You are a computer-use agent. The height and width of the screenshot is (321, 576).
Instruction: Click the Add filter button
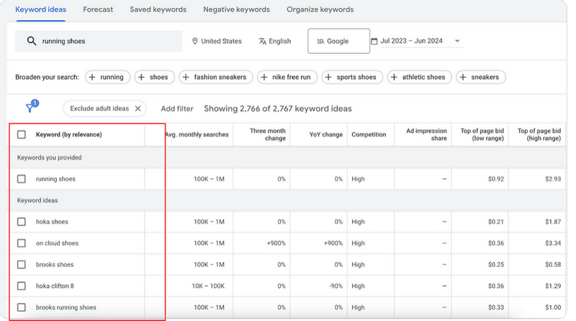177,109
